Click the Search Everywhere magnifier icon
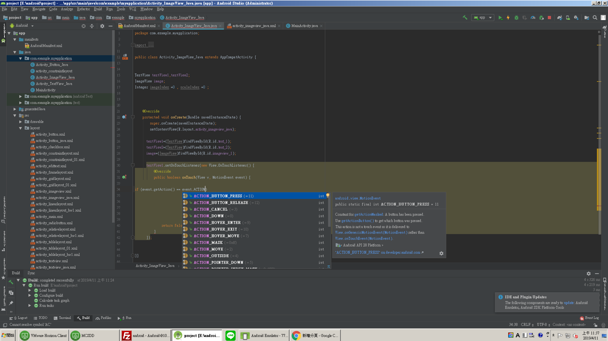Viewport: 608px width, 341px height. [x=595, y=18]
